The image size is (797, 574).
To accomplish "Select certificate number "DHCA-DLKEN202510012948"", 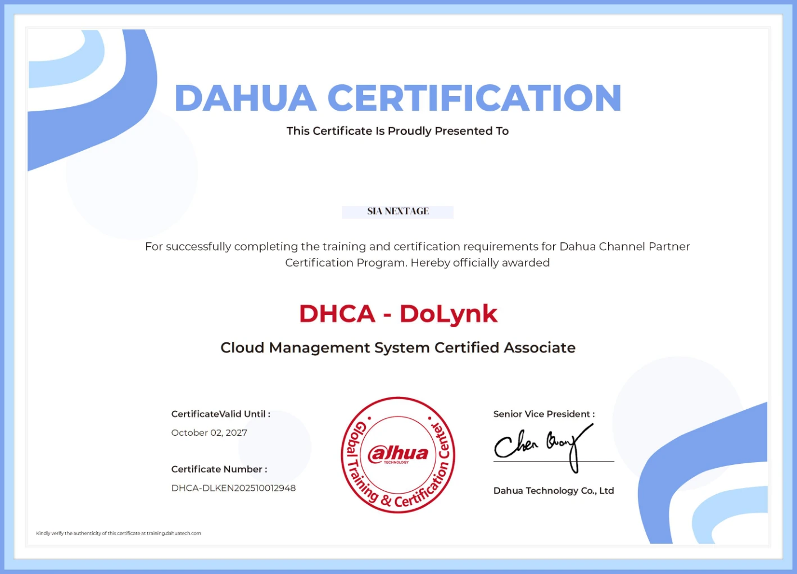I will coord(233,488).
